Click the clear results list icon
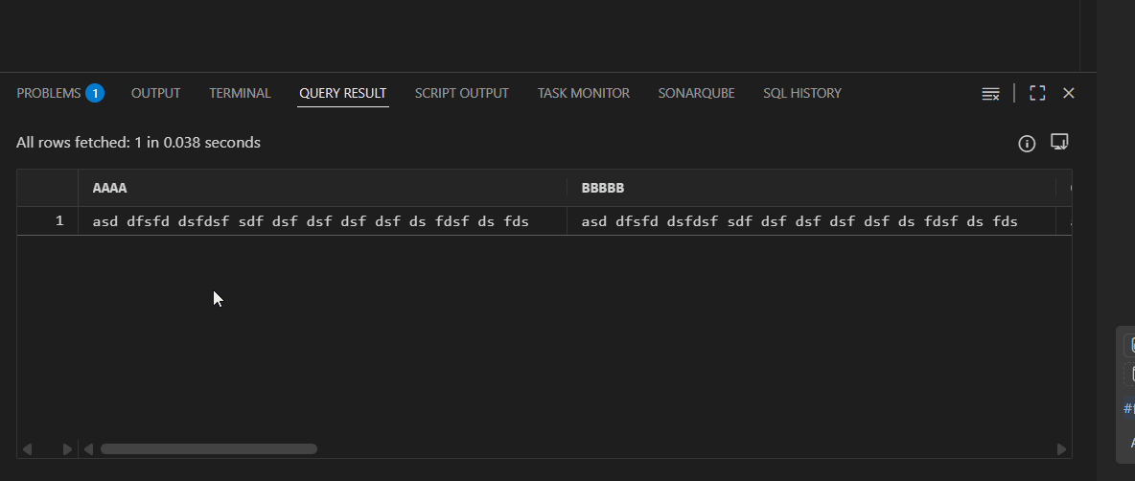This screenshot has width=1135, height=481. [990, 93]
